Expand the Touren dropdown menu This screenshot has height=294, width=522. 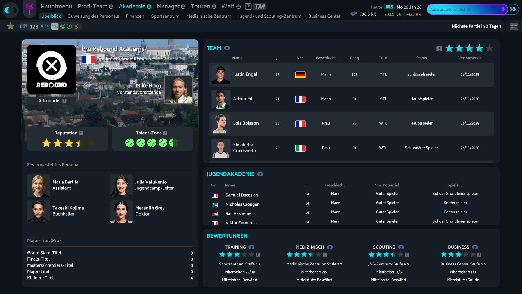pyautogui.click(x=214, y=7)
